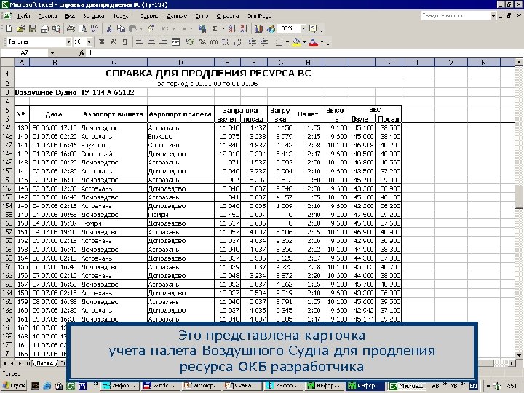Screen dimensions: 524x393
Task: Apply yellow fill color bucket
Action: (296, 41)
